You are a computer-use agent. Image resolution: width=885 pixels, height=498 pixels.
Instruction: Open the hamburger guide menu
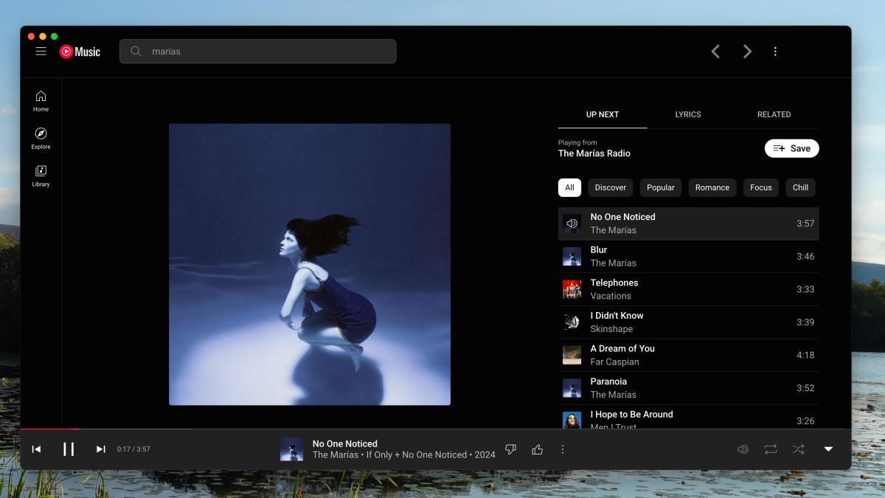(x=41, y=52)
